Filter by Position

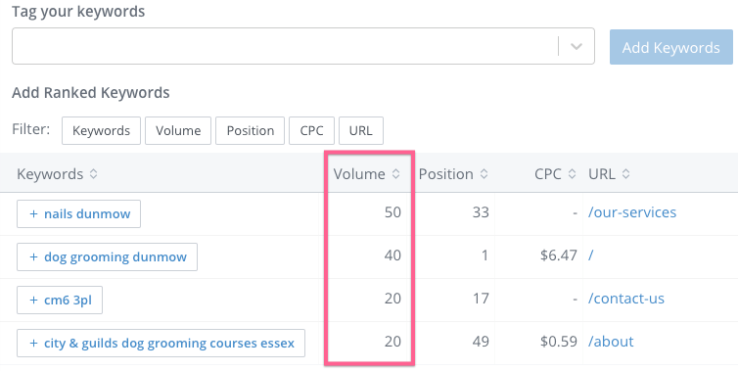250,130
